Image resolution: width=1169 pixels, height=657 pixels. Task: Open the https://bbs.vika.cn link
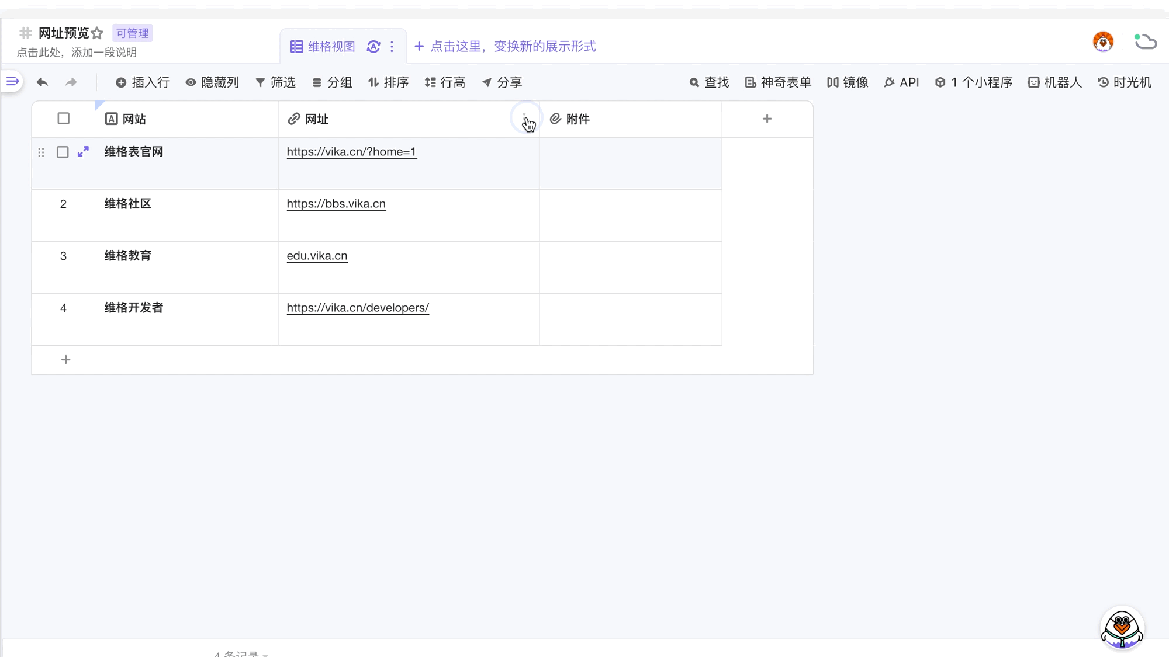(336, 204)
